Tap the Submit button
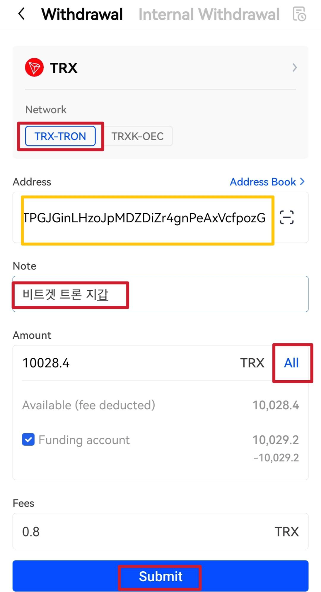 160,576
